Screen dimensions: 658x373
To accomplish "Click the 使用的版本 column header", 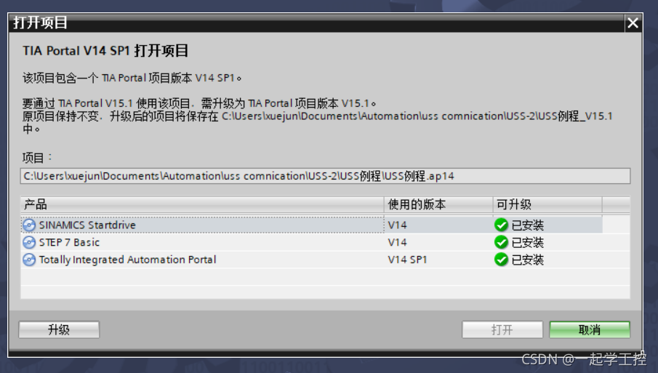I will pyautogui.click(x=438, y=205).
